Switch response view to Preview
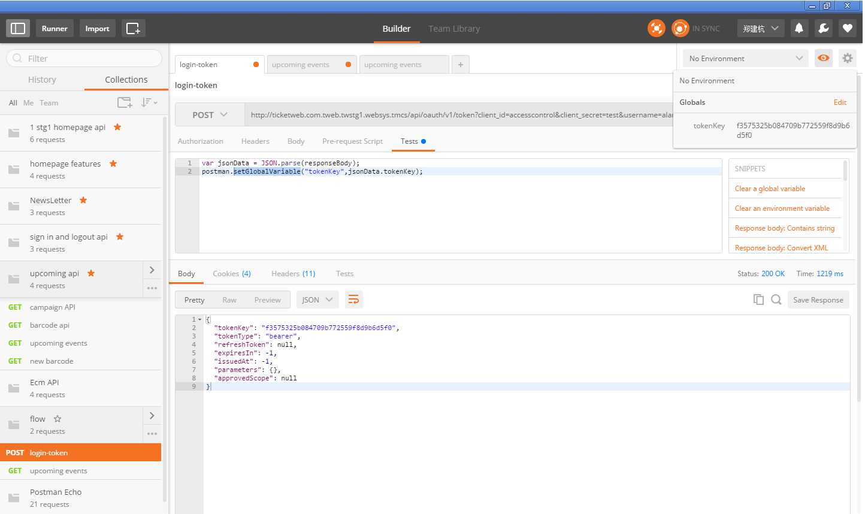 pos(267,300)
